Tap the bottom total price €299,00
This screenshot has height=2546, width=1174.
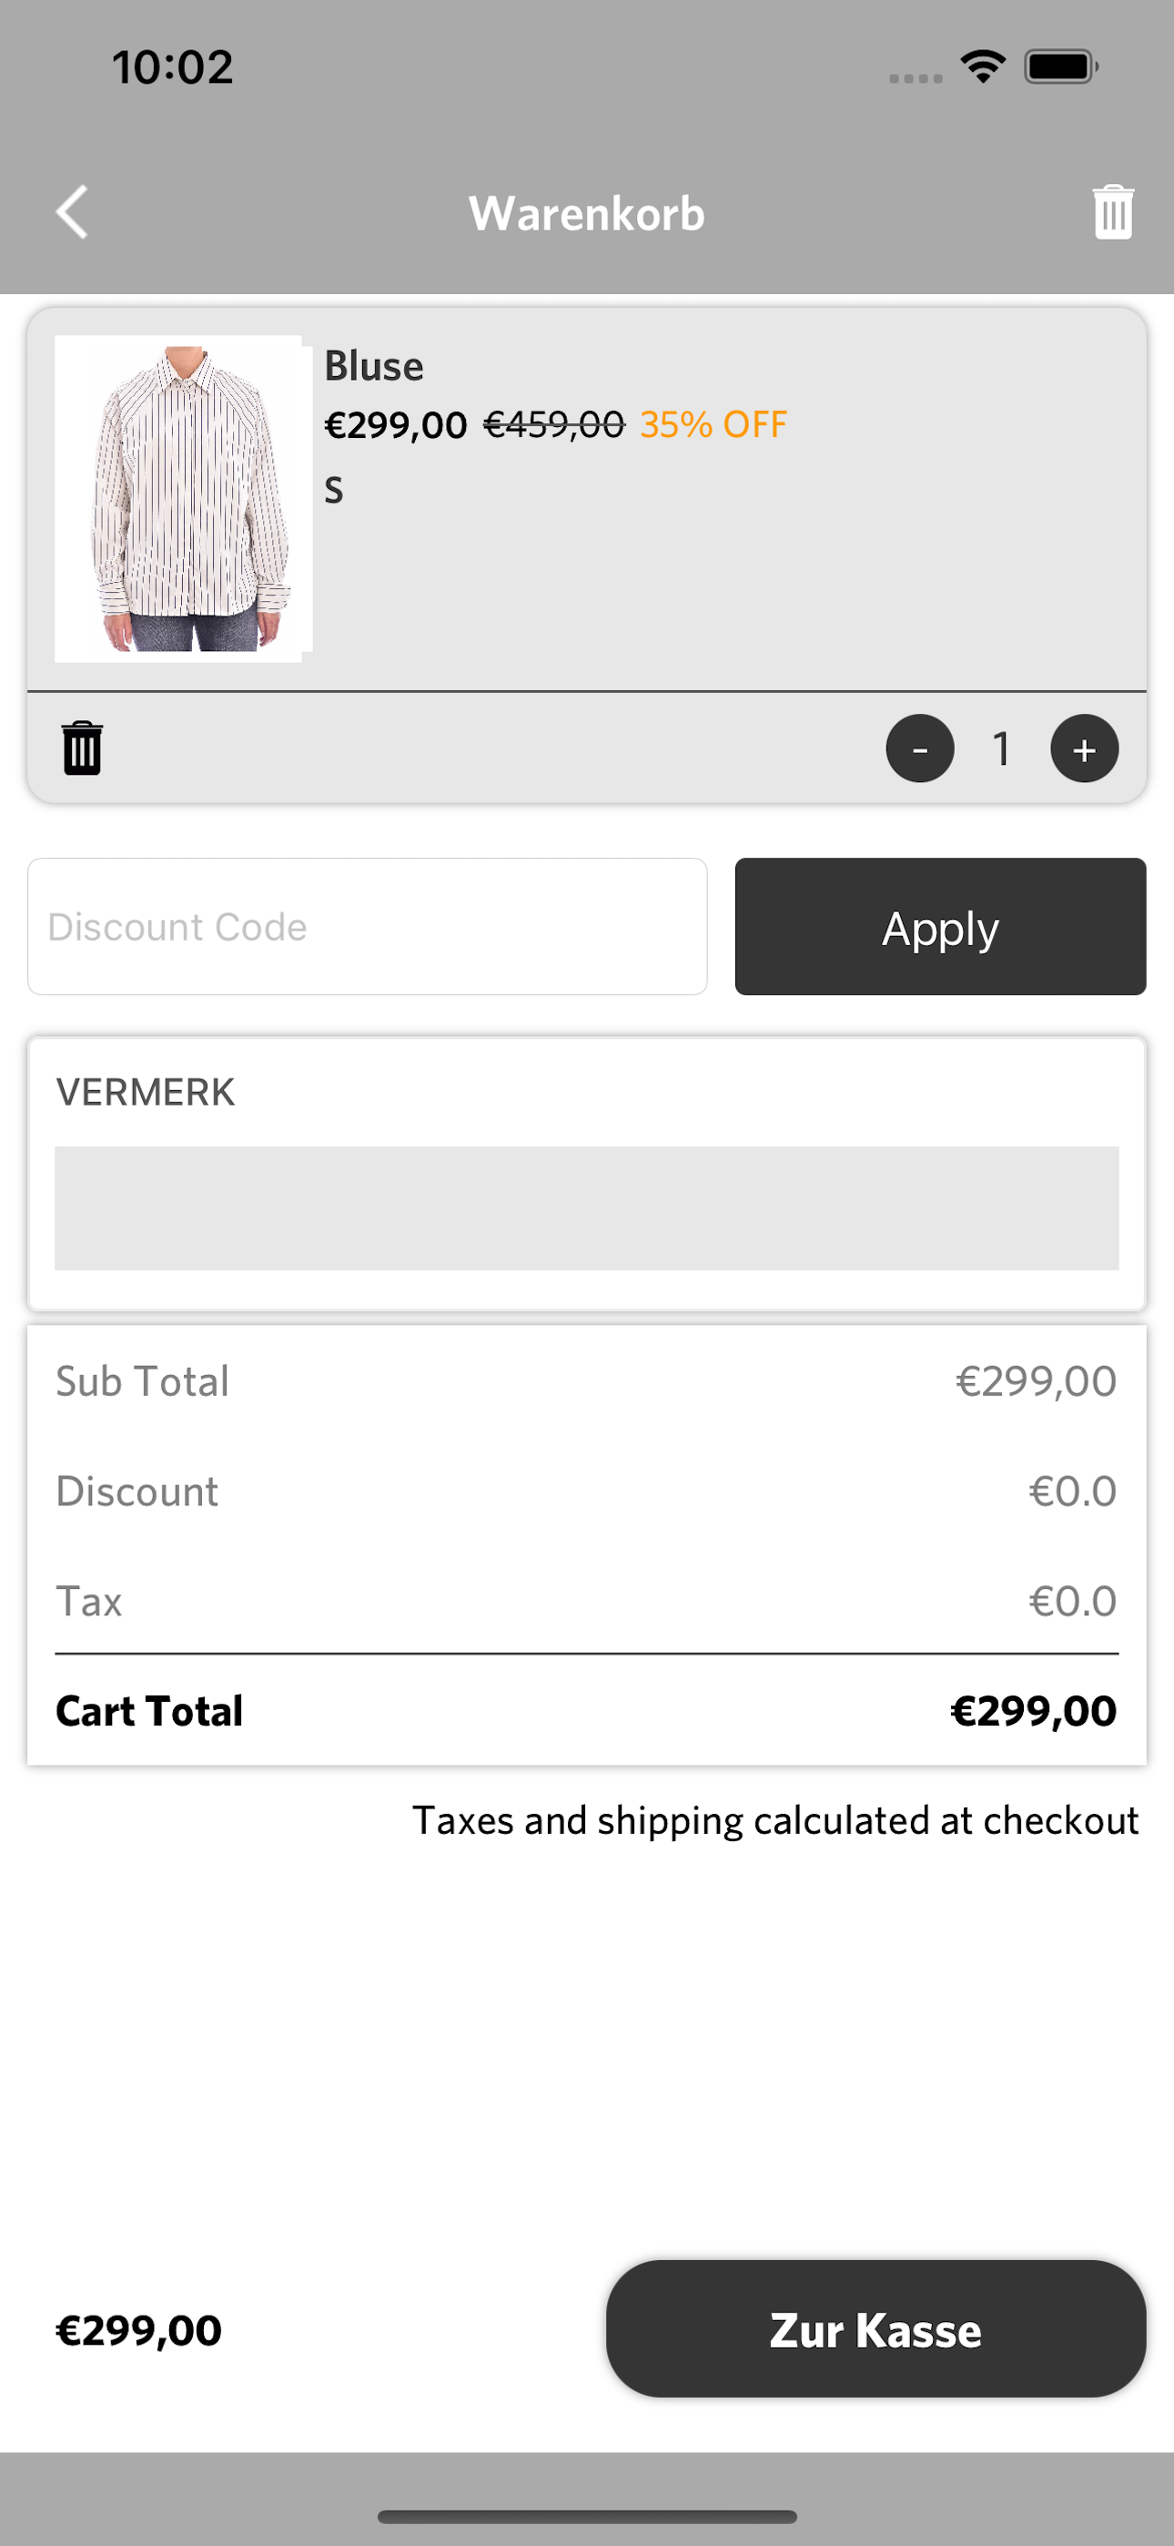[x=138, y=2329]
